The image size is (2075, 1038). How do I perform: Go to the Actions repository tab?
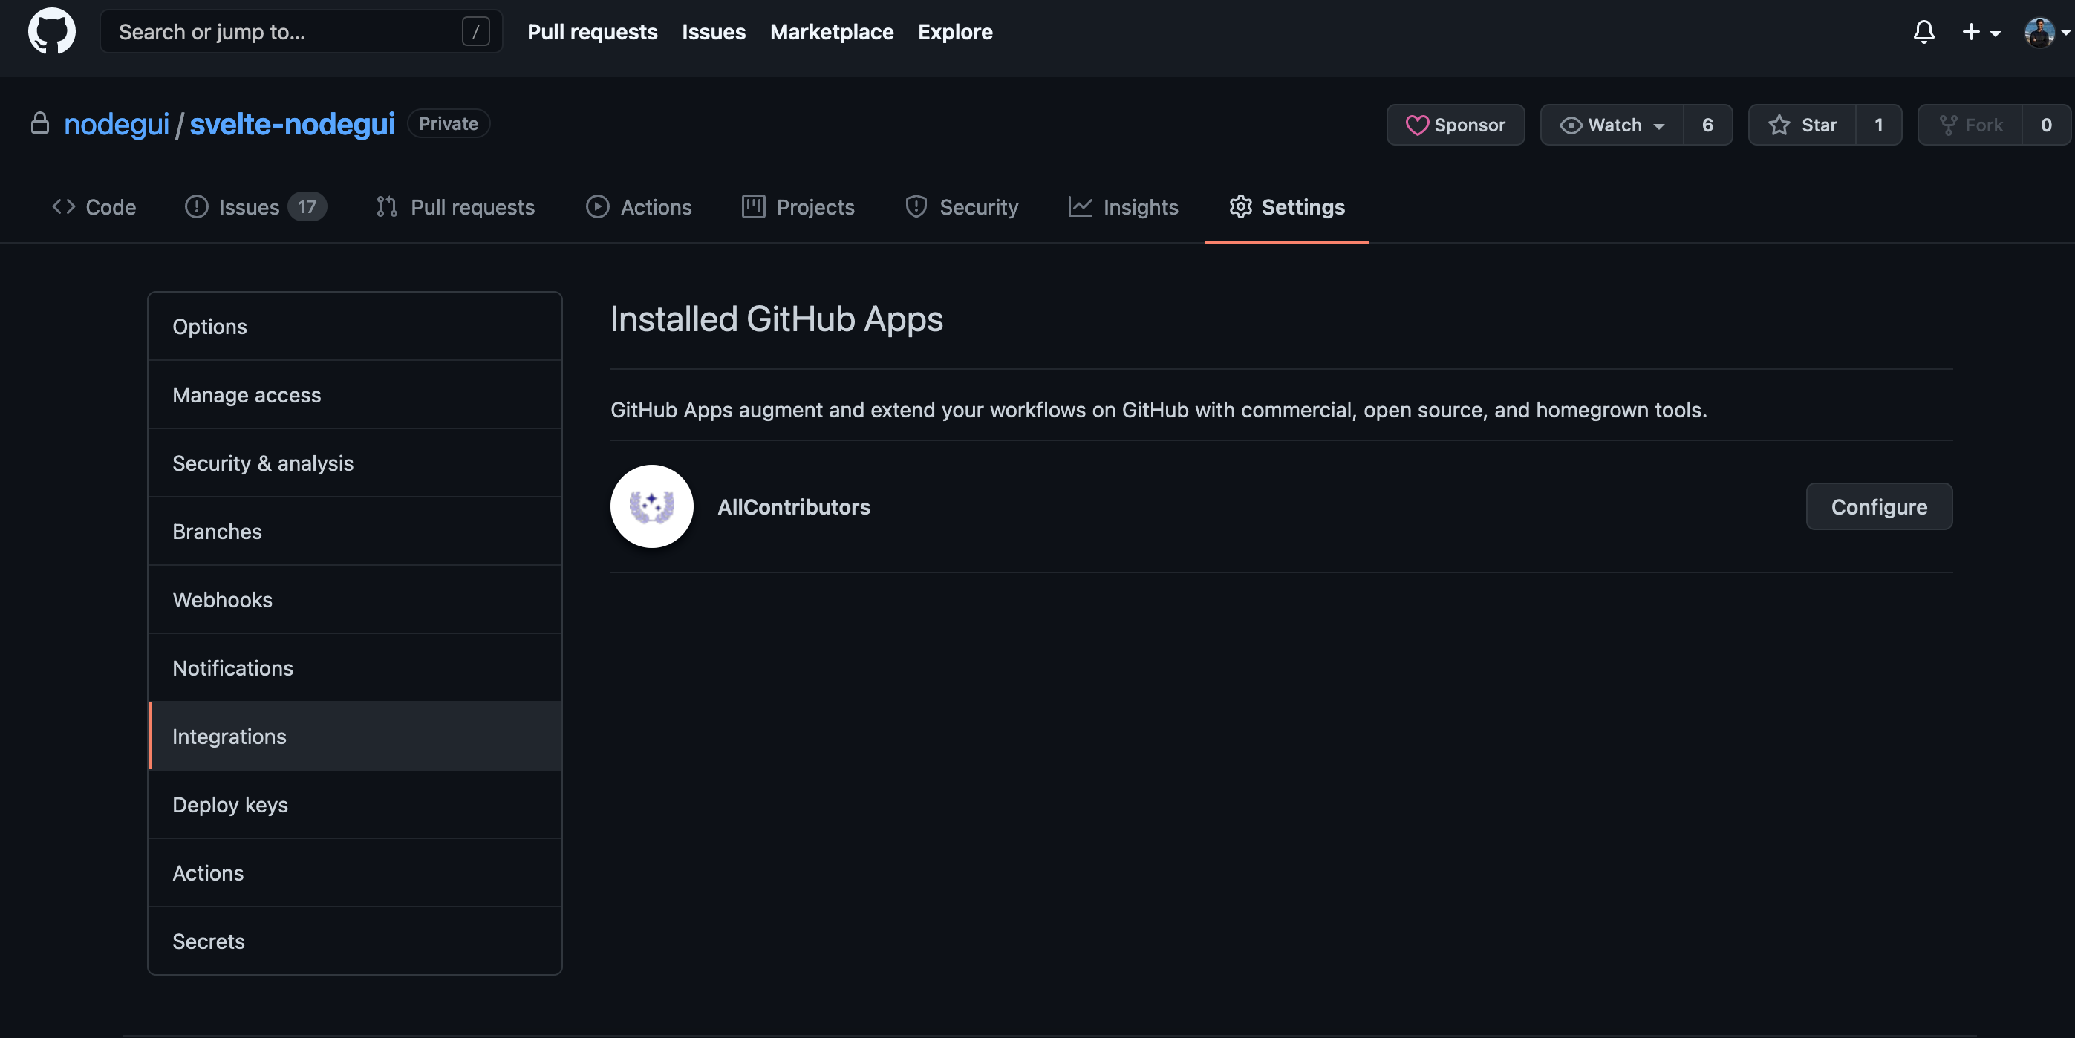(x=638, y=207)
